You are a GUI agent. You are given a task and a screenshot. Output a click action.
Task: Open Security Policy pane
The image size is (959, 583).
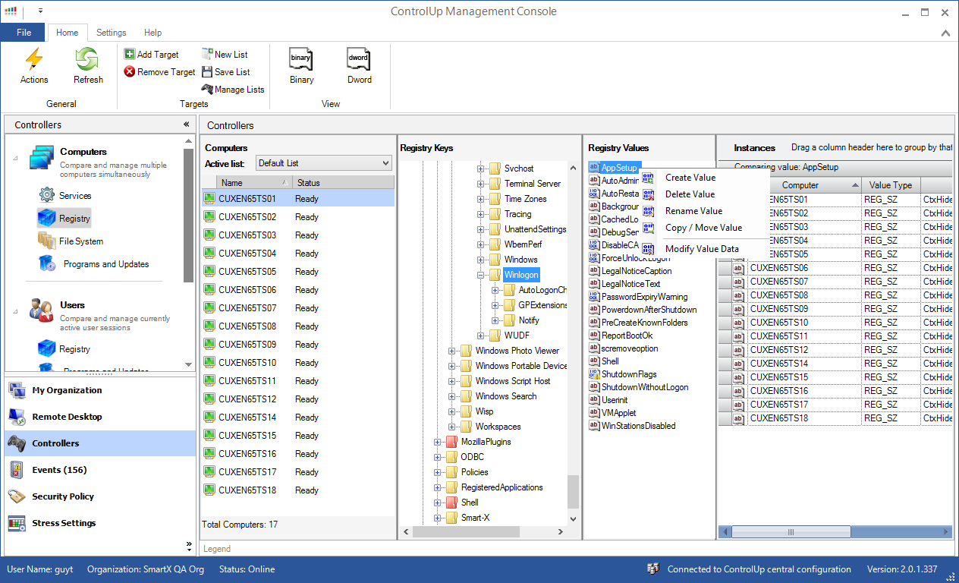99,496
